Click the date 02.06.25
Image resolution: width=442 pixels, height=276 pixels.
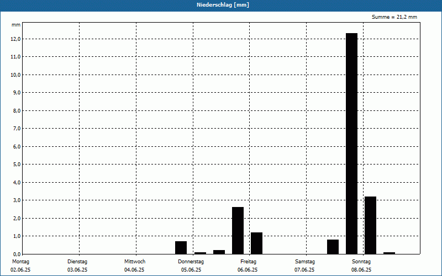(x=20, y=270)
